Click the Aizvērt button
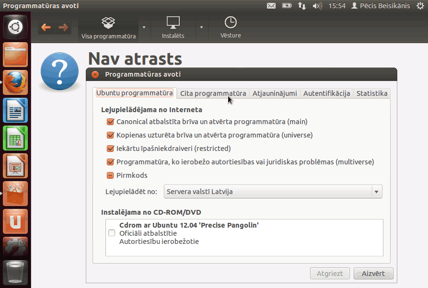 click(x=373, y=274)
